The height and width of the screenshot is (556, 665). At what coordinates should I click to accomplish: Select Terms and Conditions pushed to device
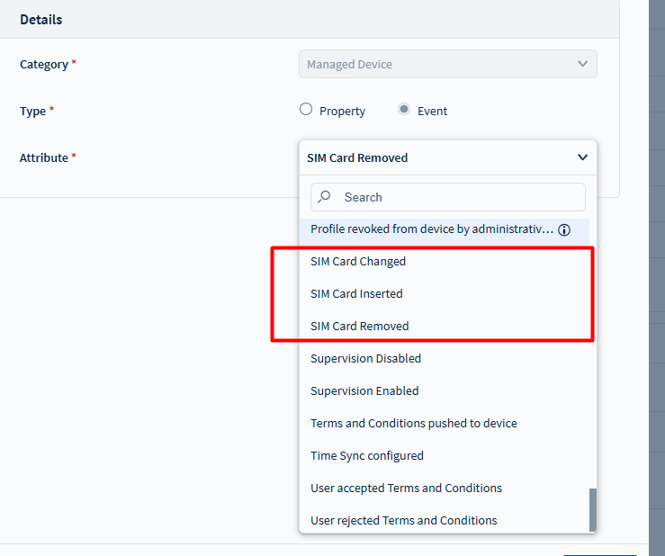click(x=413, y=424)
